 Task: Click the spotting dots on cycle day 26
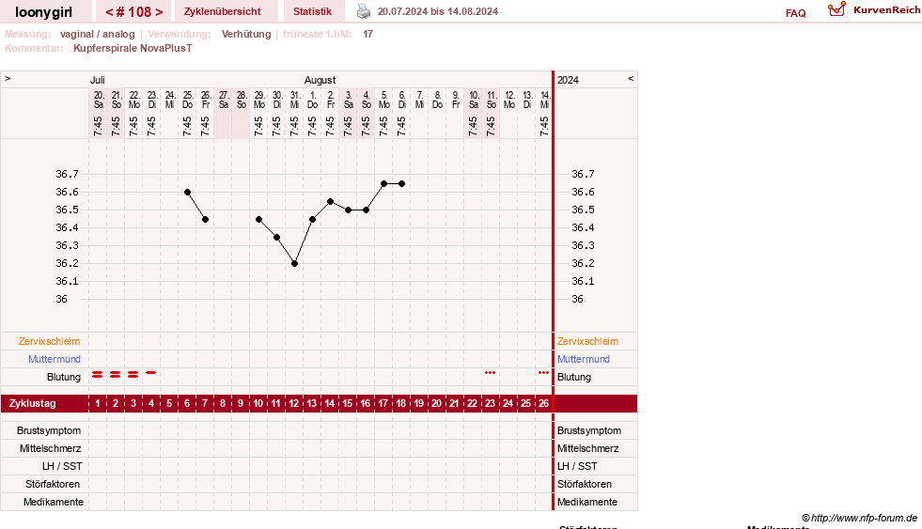[543, 373]
